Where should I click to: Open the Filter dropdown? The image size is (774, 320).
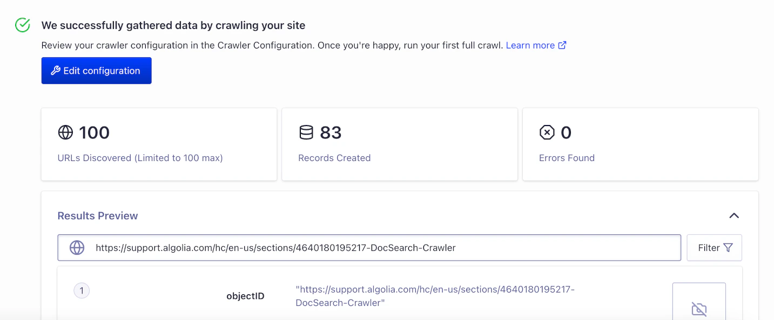point(714,247)
